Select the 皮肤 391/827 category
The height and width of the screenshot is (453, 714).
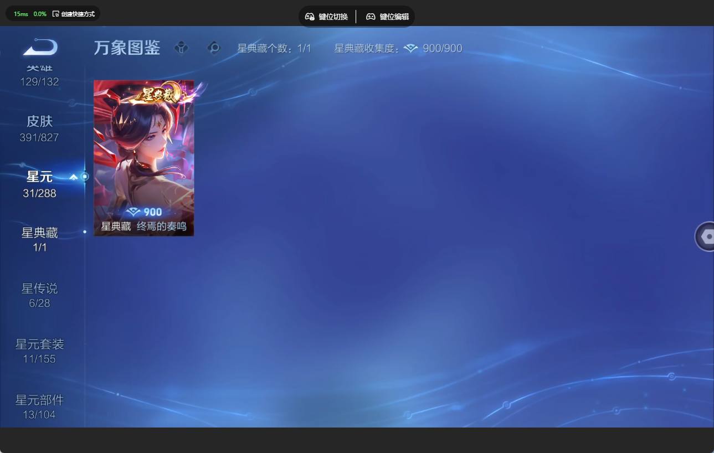[x=39, y=128]
